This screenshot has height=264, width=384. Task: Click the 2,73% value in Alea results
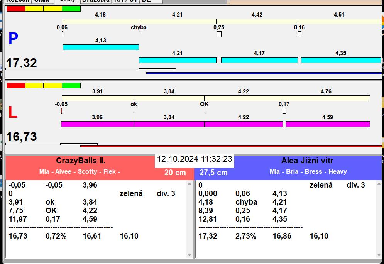246,236
